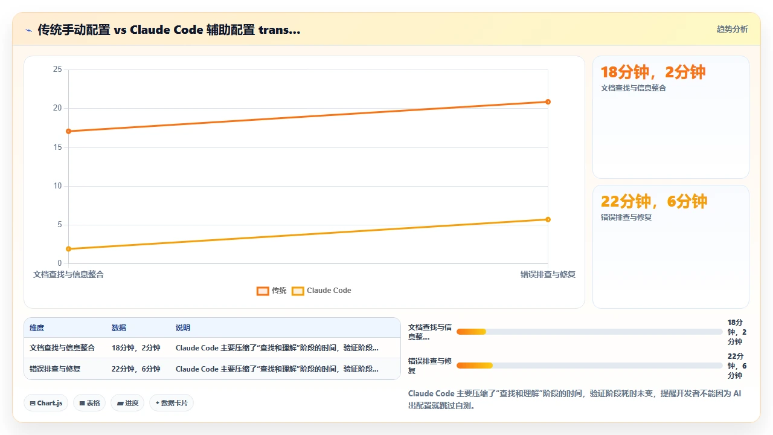Click progress value 18分钟，2分钟
The width and height of the screenshot is (773, 435).
click(738, 332)
